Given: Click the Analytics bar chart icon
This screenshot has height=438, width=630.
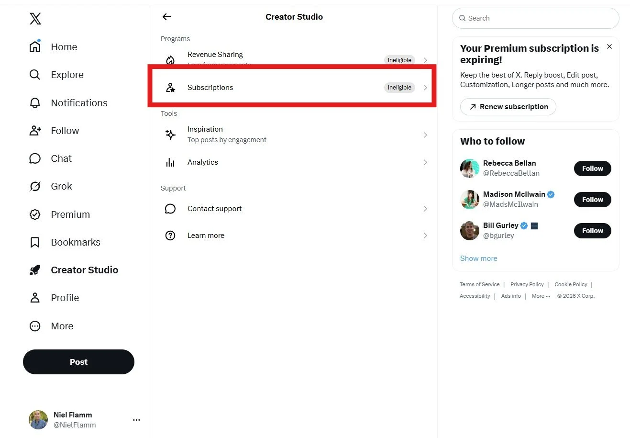Looking at the screenshot, I should click(x=170, y=162).
